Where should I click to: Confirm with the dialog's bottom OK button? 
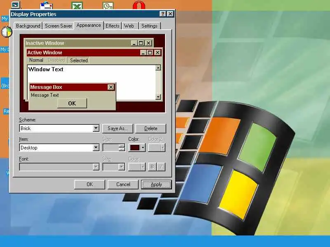90,184
